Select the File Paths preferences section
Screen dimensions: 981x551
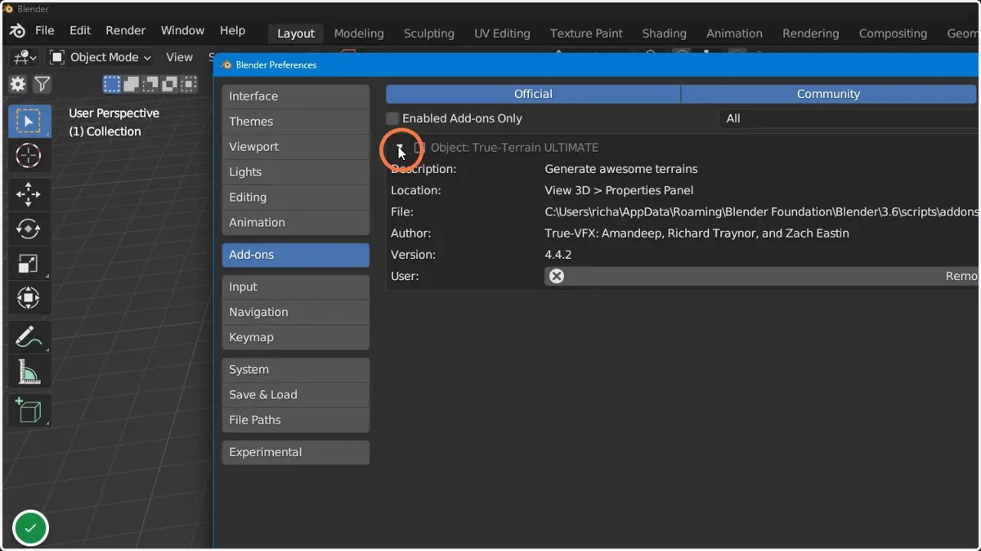pyautogui.click(x=295, y=420)
